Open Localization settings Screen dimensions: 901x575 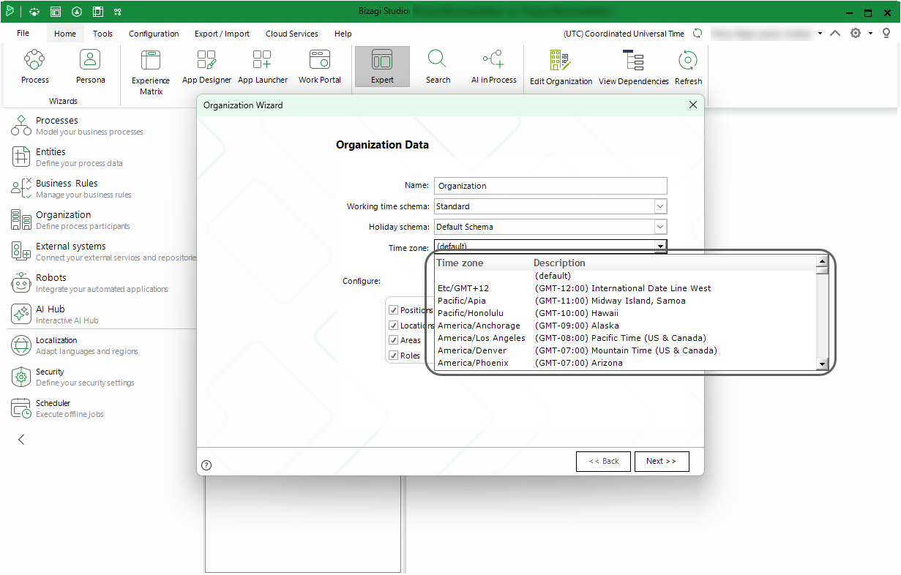[74, 345]
